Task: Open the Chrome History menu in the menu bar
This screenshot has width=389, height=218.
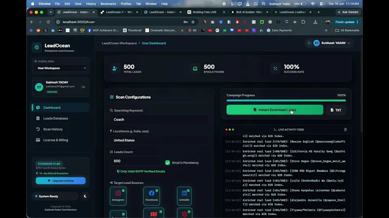Action: (x=91, y=4)
